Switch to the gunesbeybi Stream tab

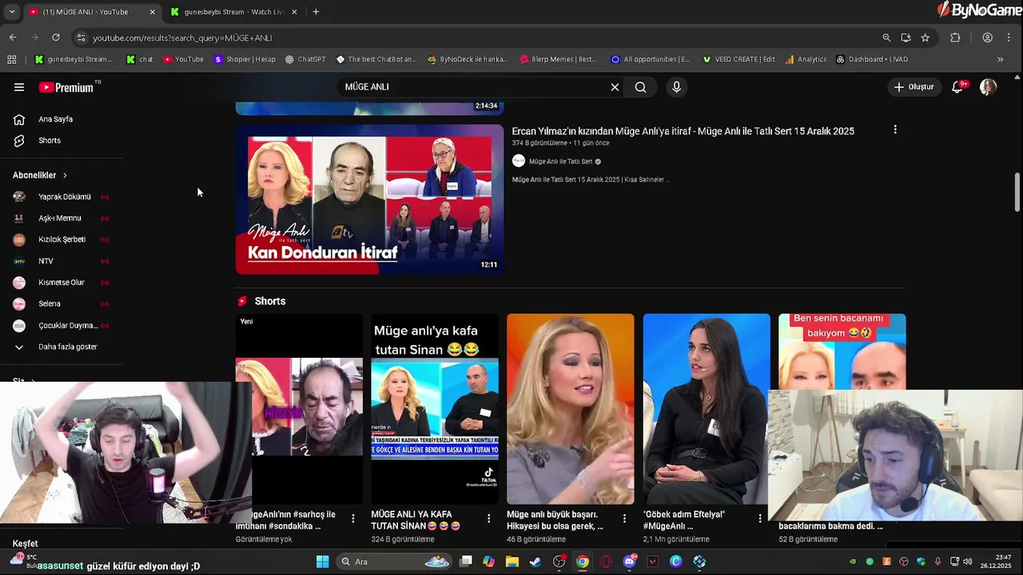(x=232, y=12)
